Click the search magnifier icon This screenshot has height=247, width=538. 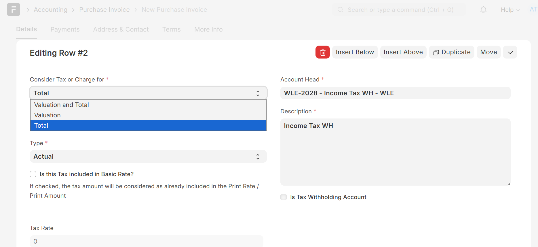[340, 10]
